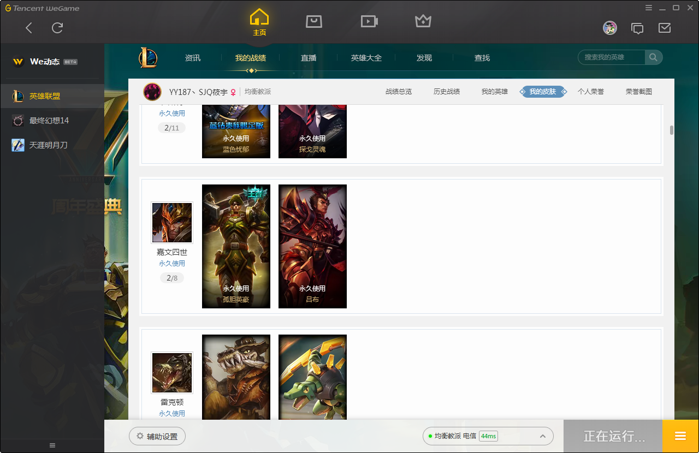Click the 雷克顿 hero portrait
The height and width of the screenshot is (453, 699).
tap(172, 372)
